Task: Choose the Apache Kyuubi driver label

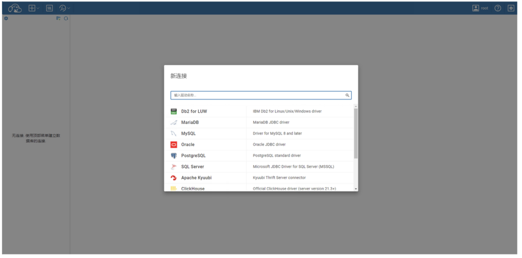Action: [x=196, y=178]
